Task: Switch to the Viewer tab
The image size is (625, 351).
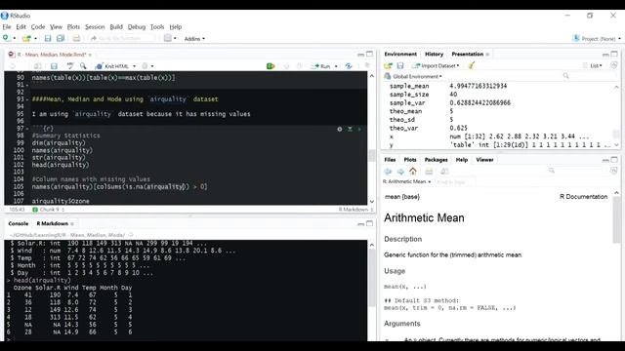Action: 484,160
